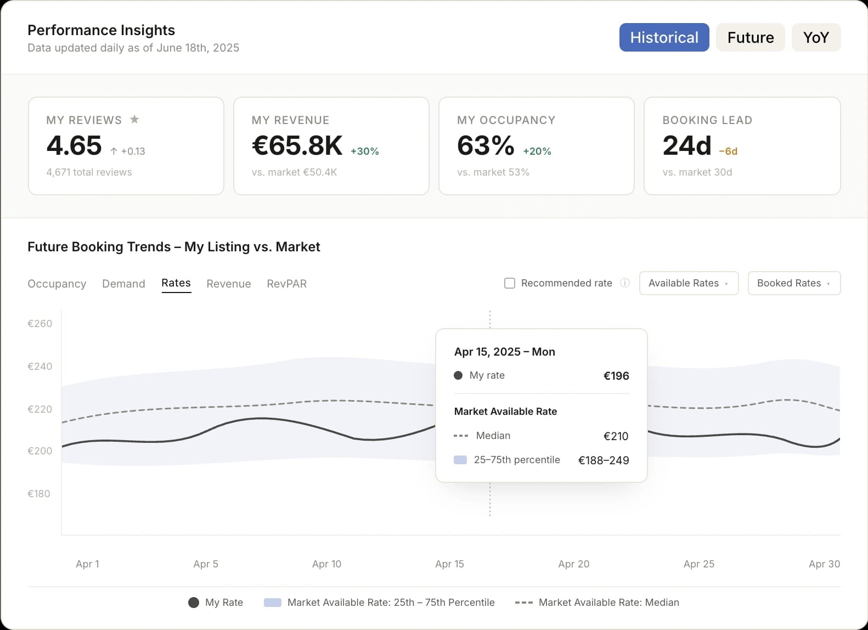Open the Booking Lead card

point(742,146)
